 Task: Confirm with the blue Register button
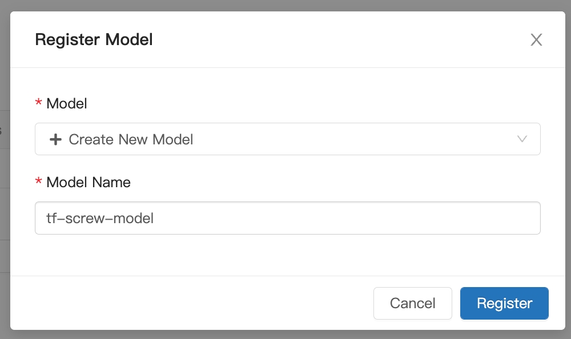pyautogui.click(x=504, y=303)
